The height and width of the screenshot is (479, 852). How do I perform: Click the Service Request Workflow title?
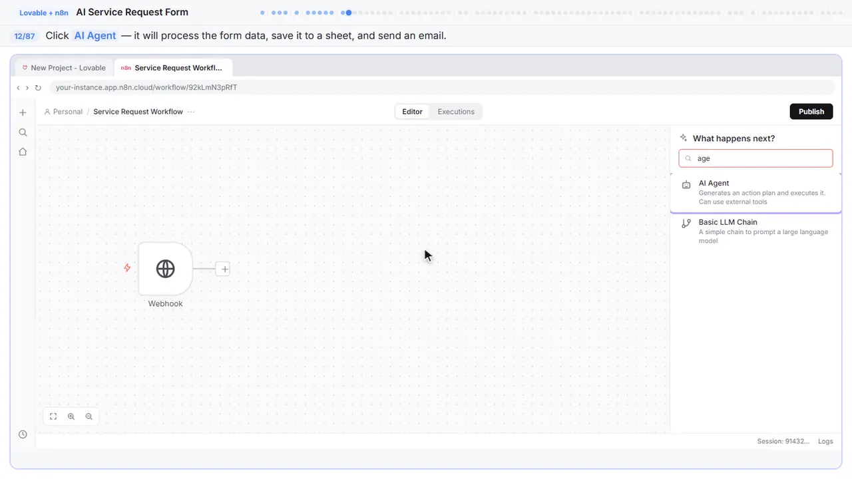pos(138,112)
